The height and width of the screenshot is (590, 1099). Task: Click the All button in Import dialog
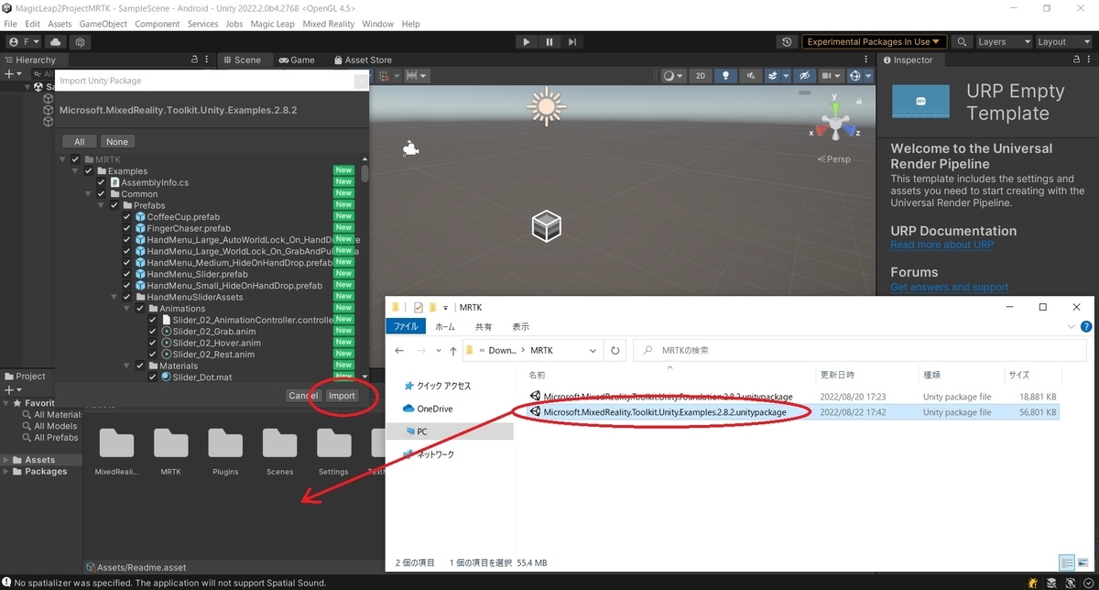(x=80, y=142)
